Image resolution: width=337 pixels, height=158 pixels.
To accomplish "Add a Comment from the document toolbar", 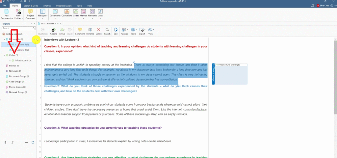I will point(80,31).
